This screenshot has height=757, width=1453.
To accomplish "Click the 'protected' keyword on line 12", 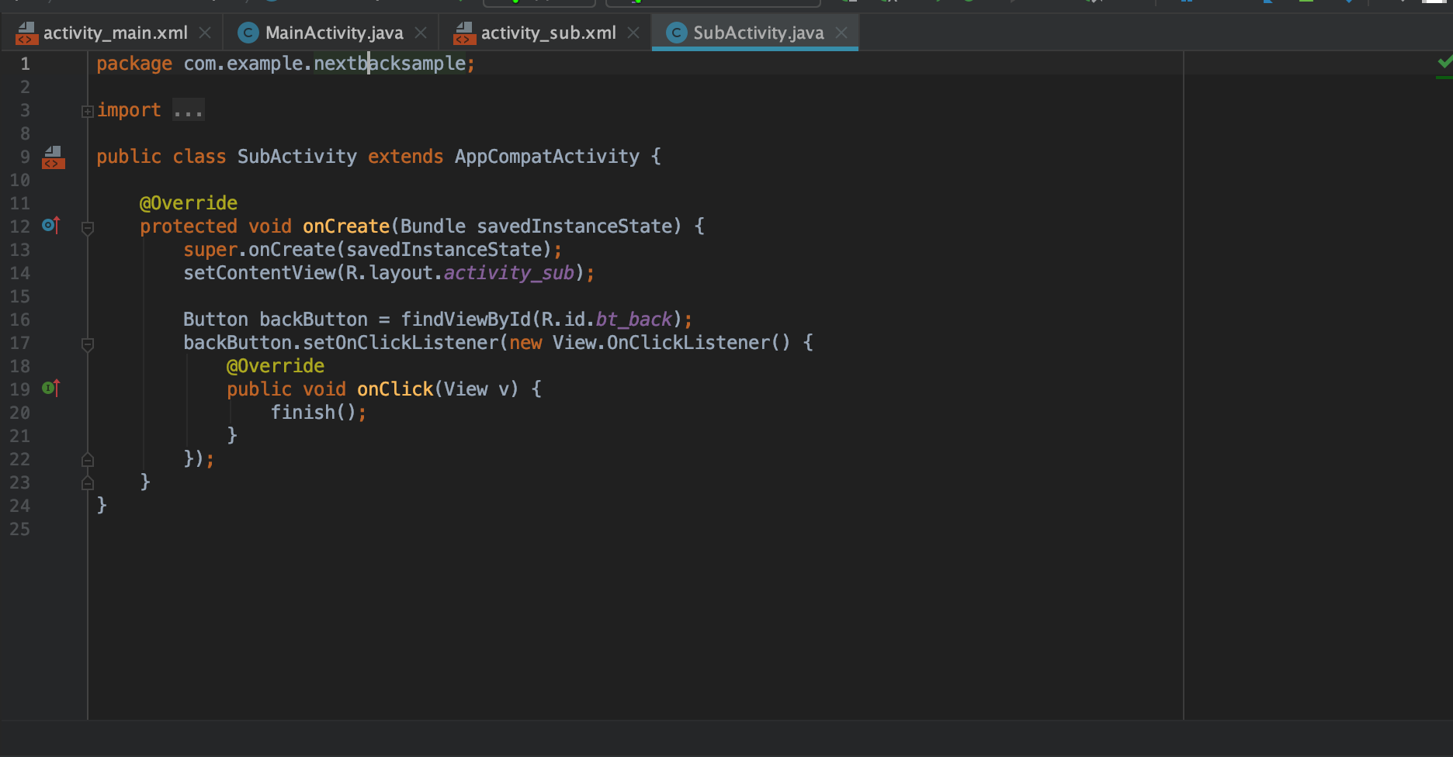I will (189, 226).
